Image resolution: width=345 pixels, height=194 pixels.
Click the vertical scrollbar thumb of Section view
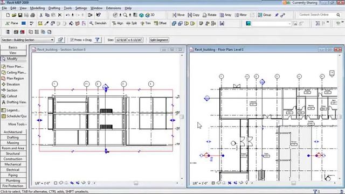tap(182, 117)
